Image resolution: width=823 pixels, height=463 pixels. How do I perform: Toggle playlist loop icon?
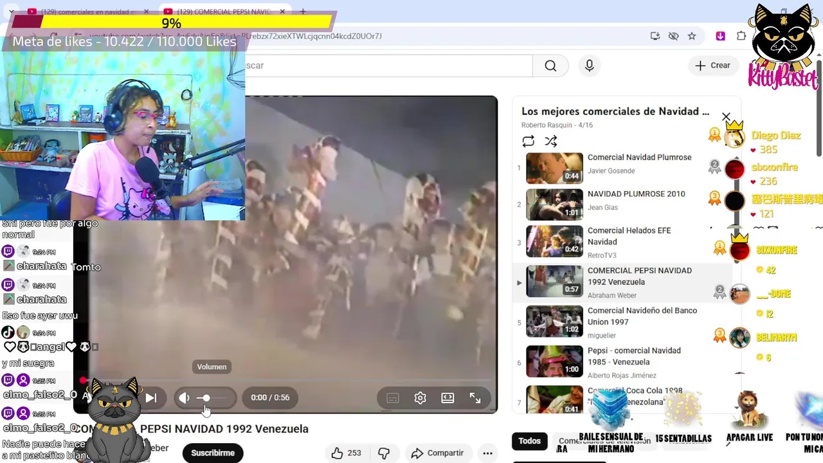(x=529, y=141)
